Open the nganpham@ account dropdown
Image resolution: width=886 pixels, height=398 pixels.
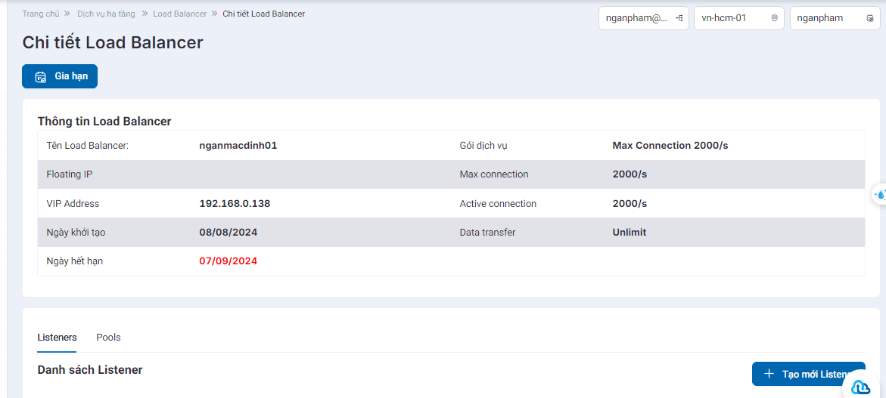click(x=644, y=18)
